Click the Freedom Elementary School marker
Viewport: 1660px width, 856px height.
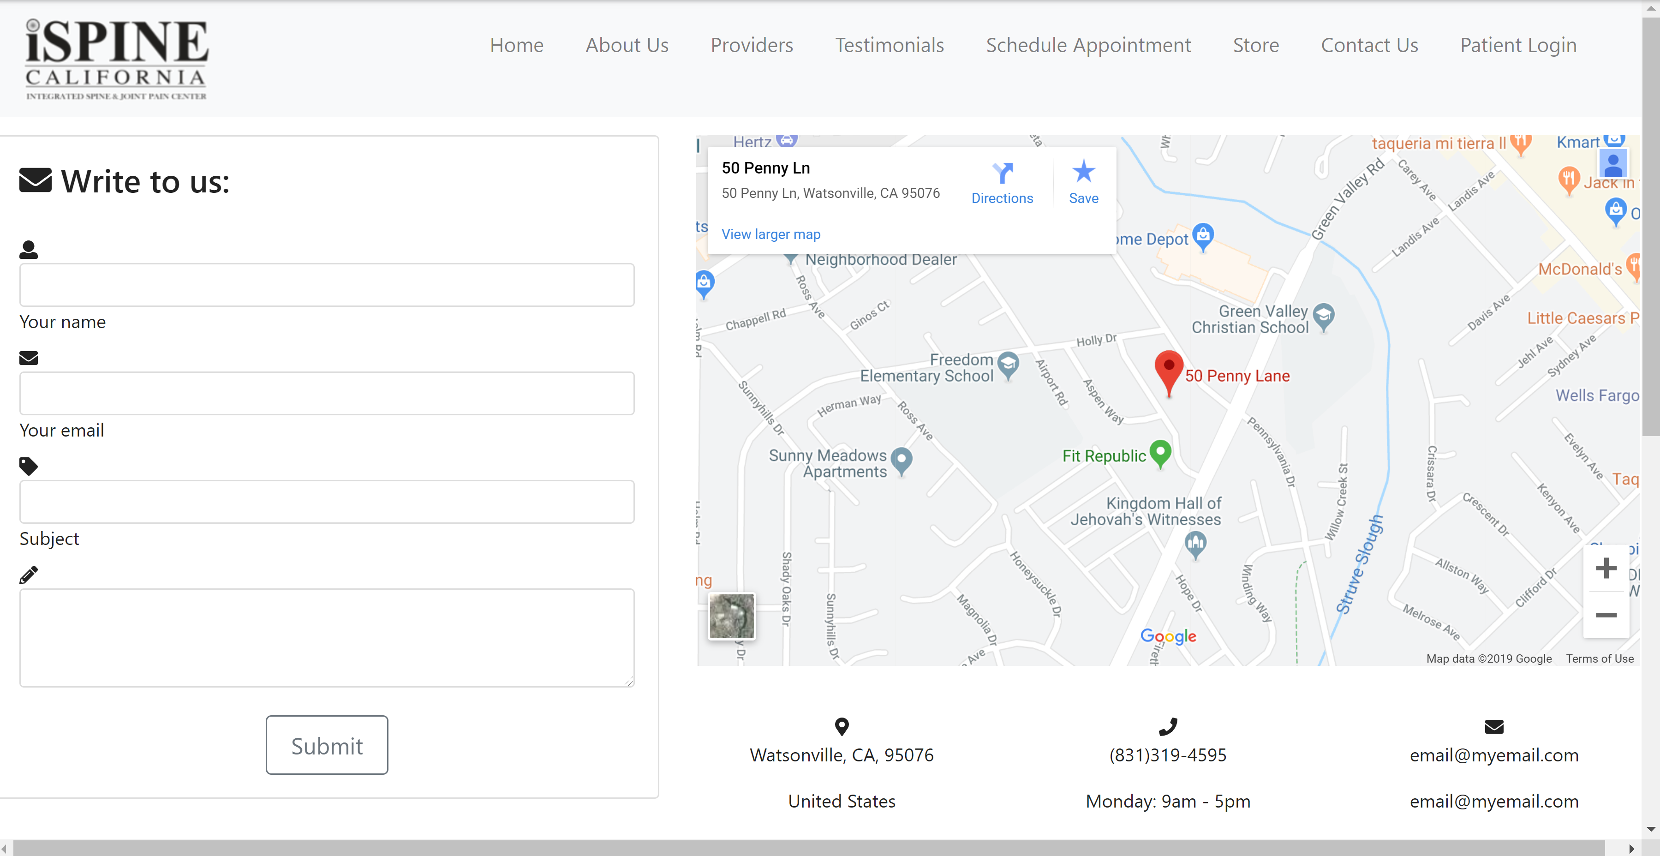tap(1008, 364)
